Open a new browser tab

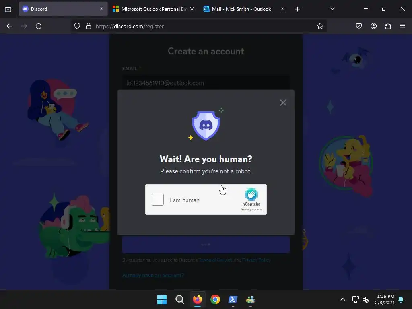(x=297, y=9)
